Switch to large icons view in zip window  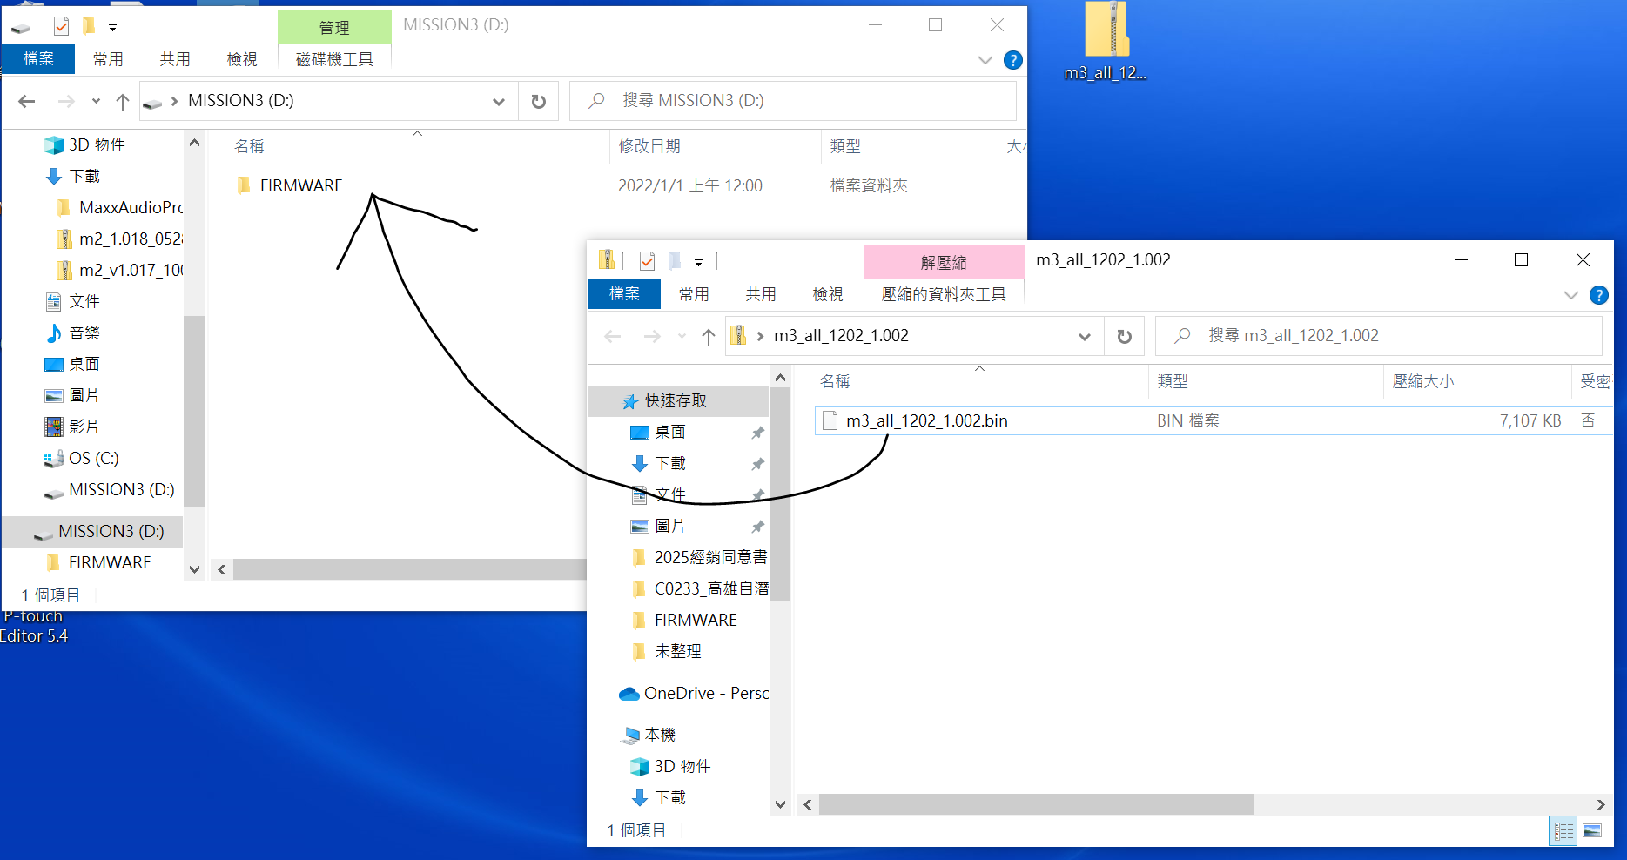tap(1592, 830)
